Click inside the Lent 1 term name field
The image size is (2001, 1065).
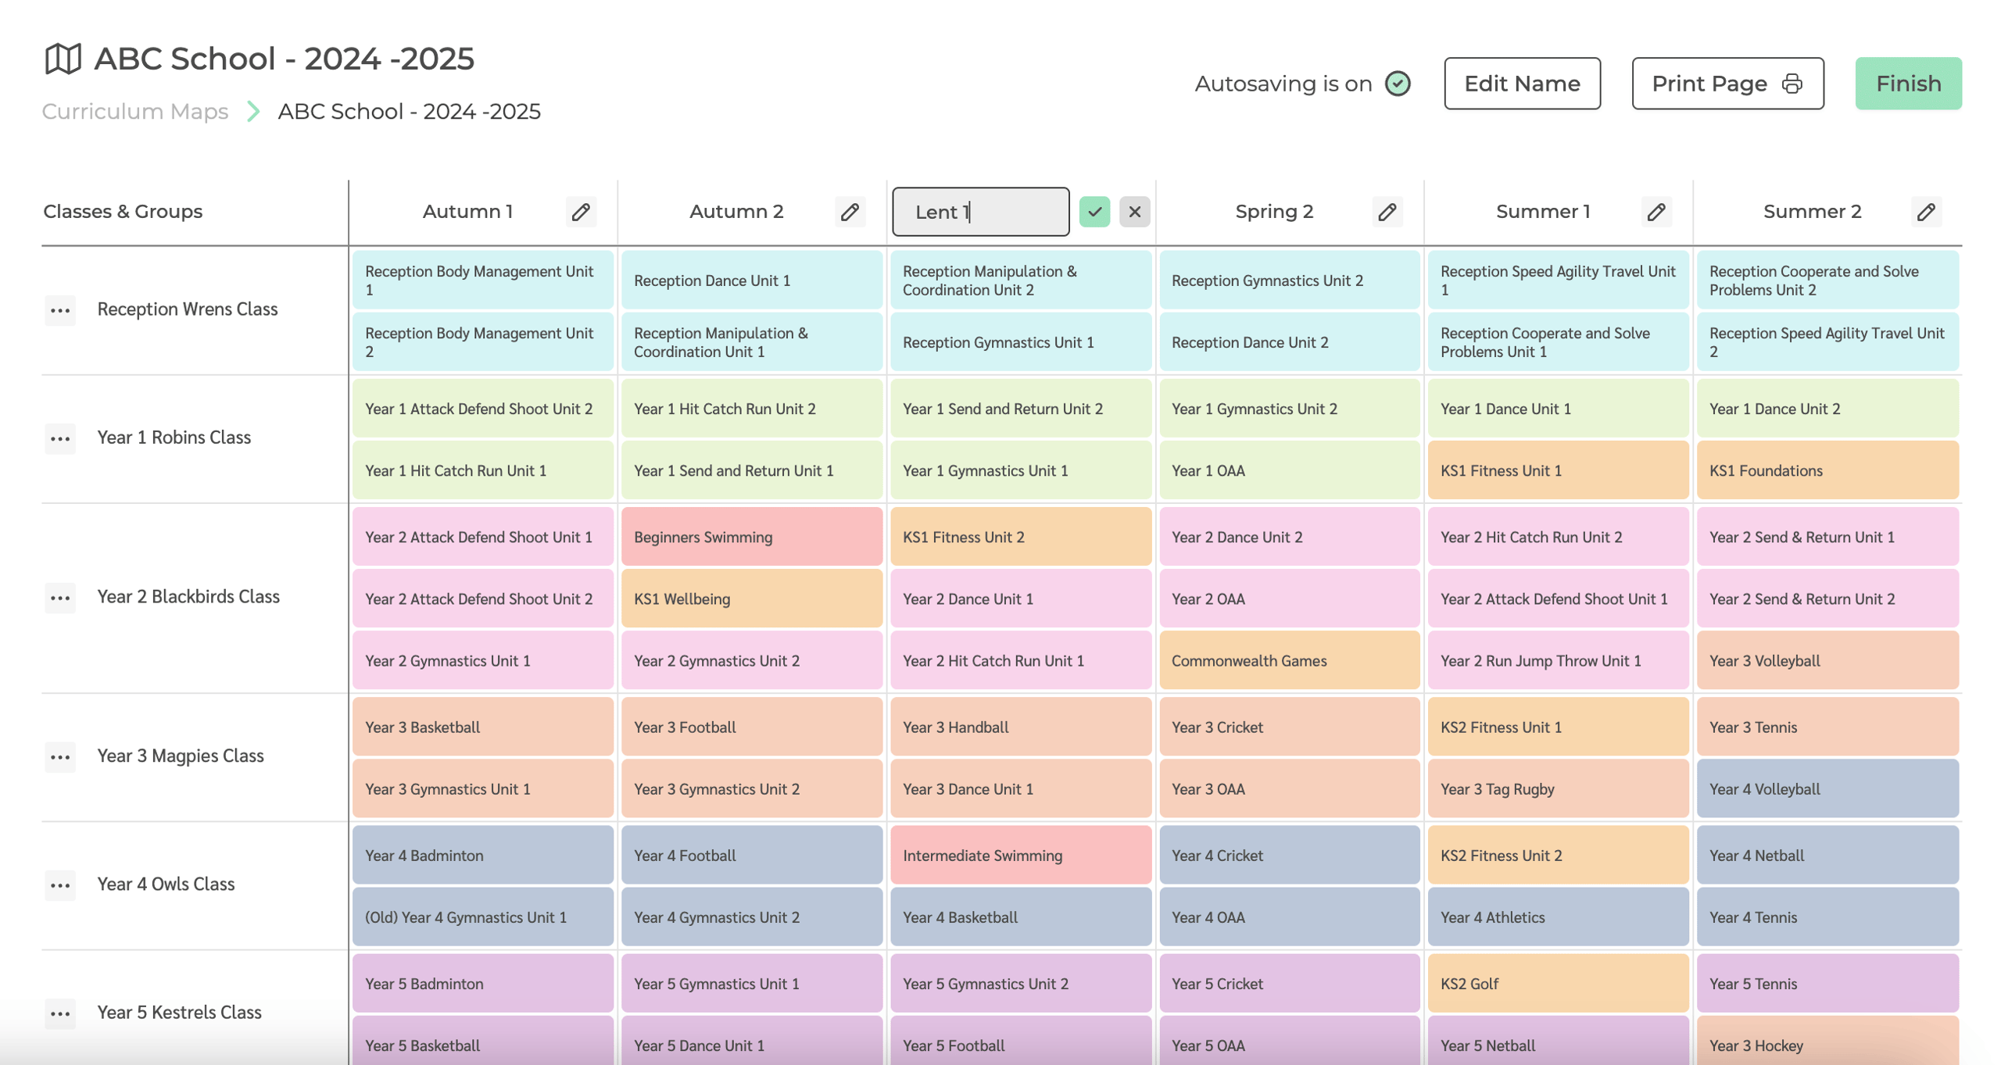tap(981, 211)
